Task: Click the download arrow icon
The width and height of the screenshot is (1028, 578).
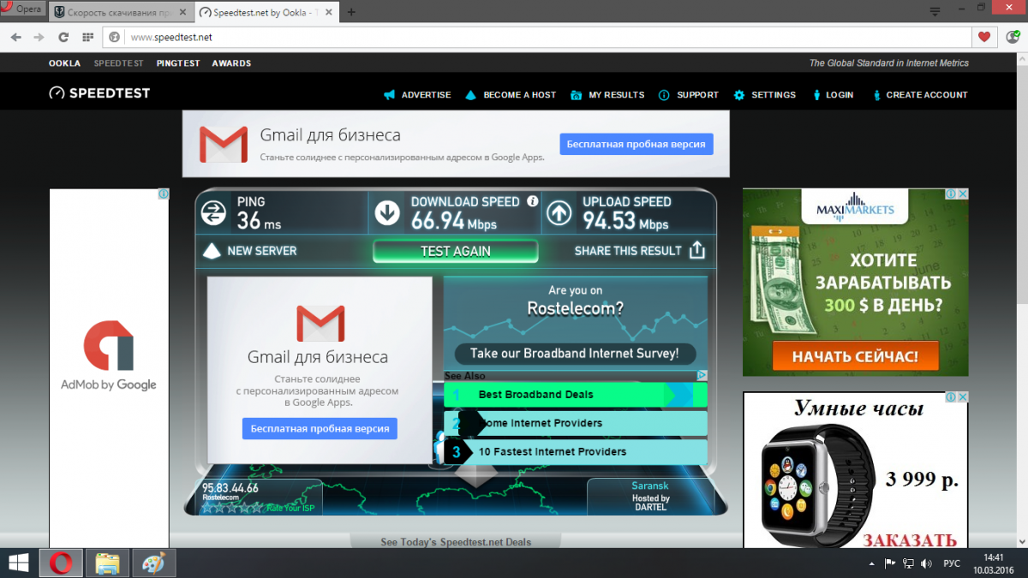Action: [387, 213]
